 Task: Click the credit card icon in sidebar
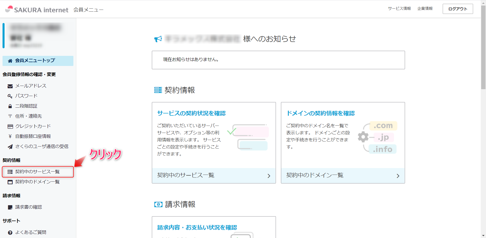pos(10,126)
